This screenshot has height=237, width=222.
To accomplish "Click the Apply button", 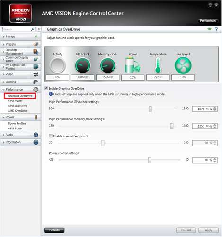I will pos(209,230).
